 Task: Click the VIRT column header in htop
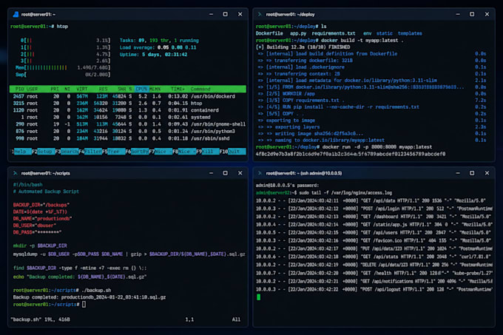tap(82, 89)
